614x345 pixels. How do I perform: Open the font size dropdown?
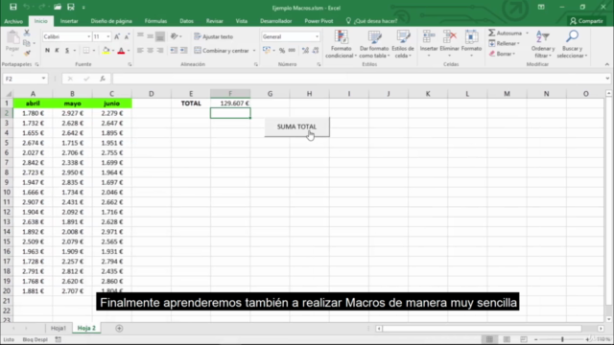click(x=108, y=36)
